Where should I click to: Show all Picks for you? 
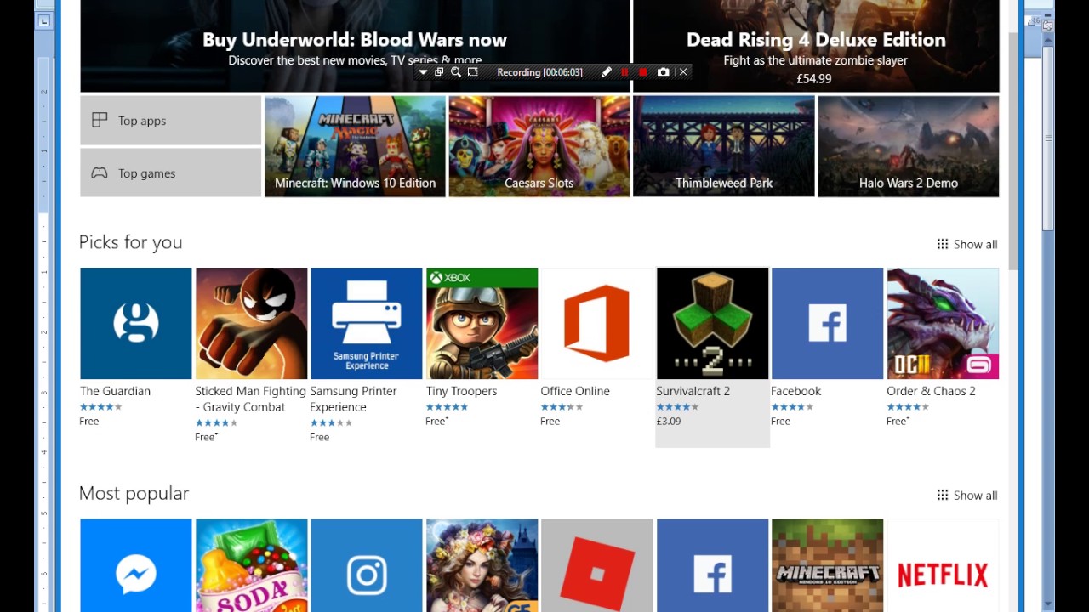[967, 245]
